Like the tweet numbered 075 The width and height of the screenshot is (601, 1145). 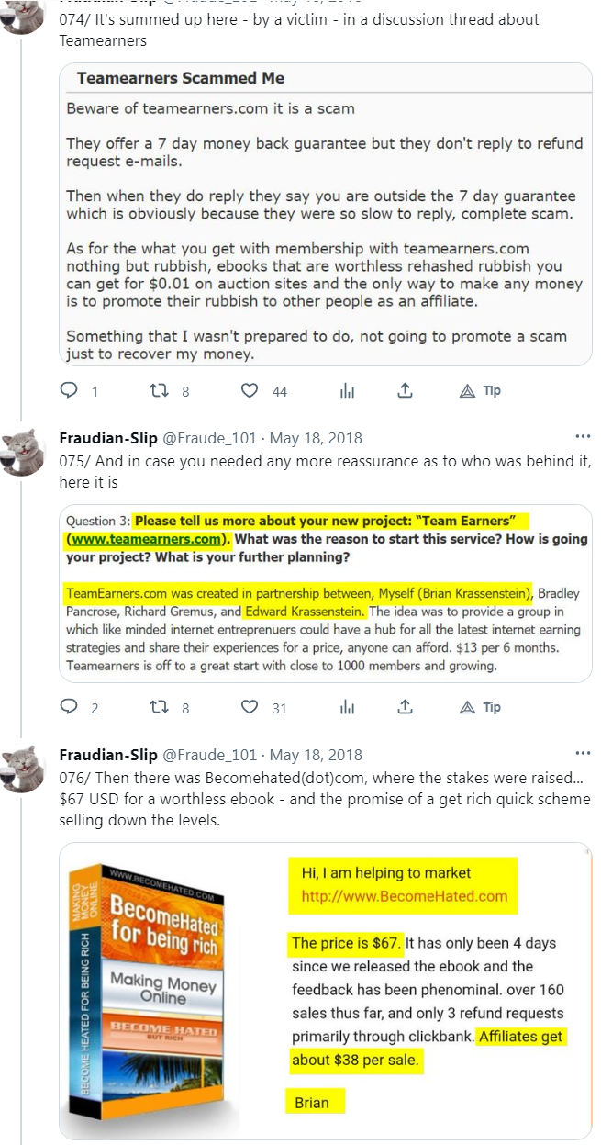(x=250, y=707)
